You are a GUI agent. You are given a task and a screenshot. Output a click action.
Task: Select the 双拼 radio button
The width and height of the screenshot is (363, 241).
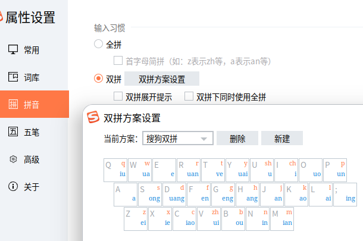click(98, 79)
